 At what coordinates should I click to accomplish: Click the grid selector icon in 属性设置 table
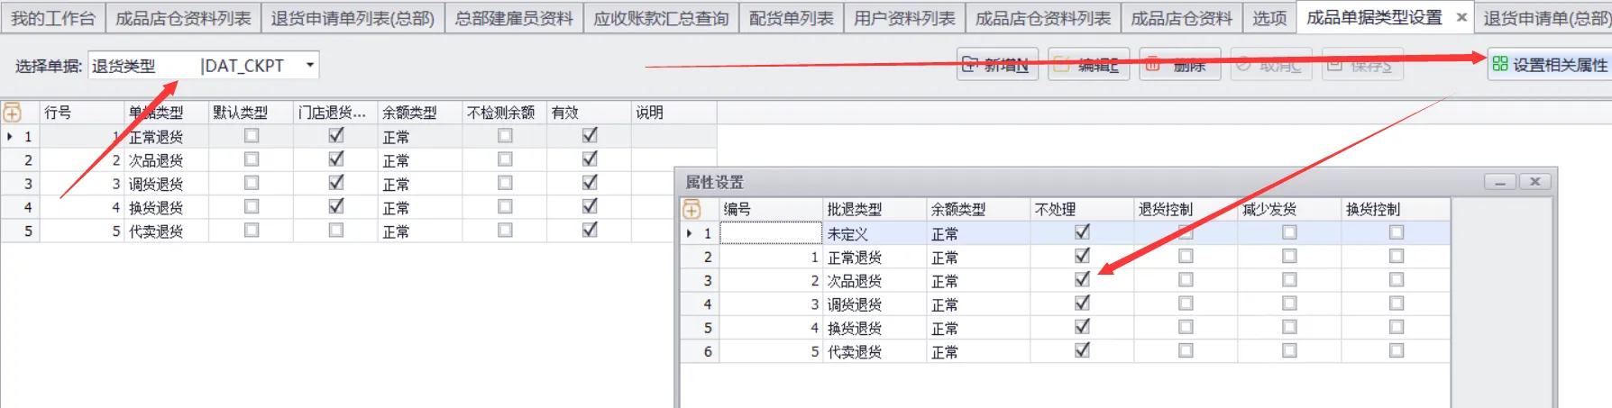[692, 209]
